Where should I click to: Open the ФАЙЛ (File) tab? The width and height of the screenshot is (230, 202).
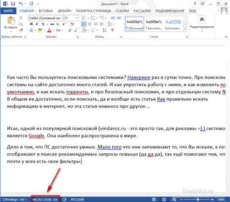coord(8,11)
